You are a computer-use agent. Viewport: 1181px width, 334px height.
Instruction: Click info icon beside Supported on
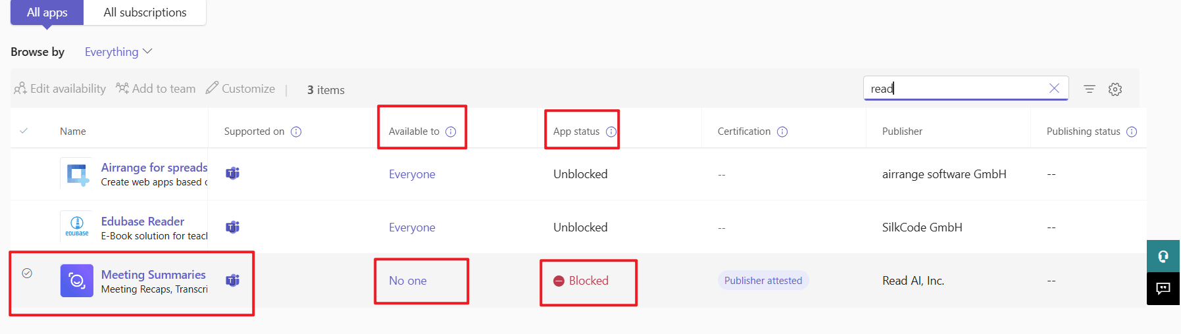(296, 131)
